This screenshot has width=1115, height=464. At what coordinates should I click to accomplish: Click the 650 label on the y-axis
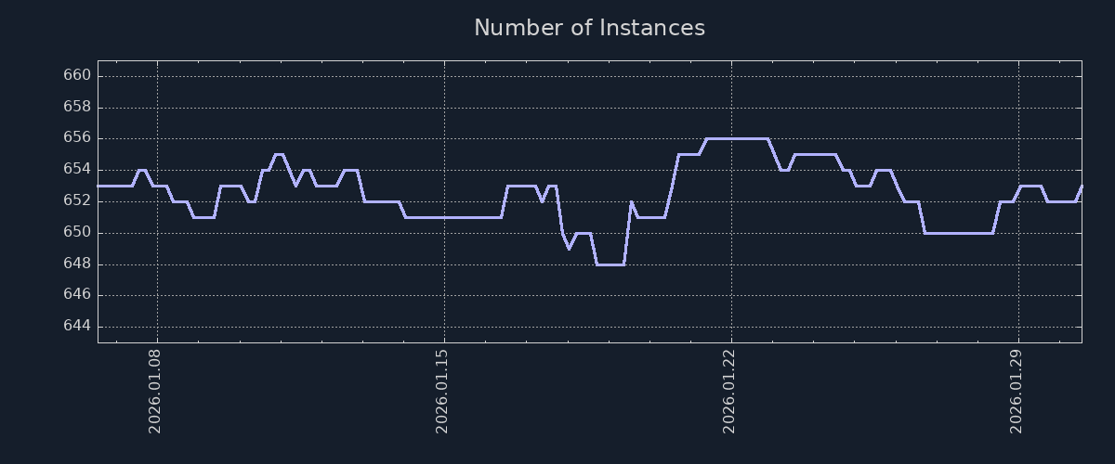coord(77,232)
